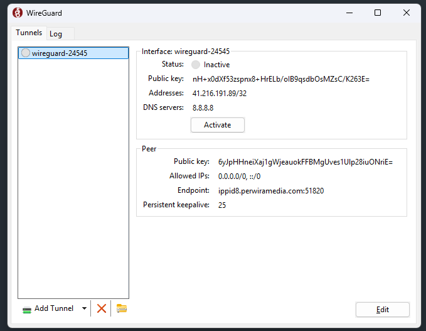Click the WireGuard logo in title bar
426x331 pixels.
[18, 13]
